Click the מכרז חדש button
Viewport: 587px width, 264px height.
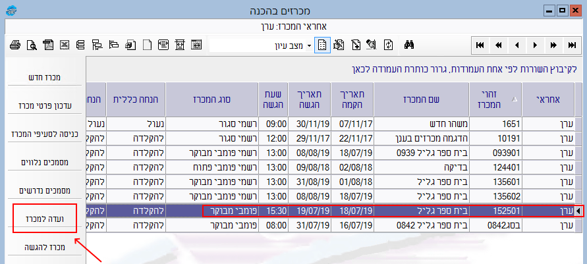(45, 78)
